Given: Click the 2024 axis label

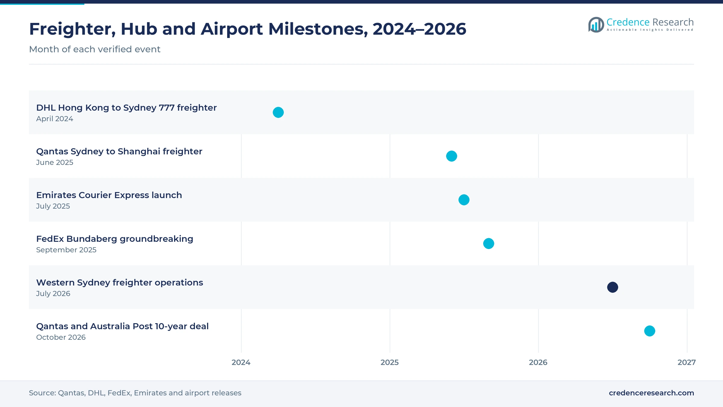Looking at the screenshot, I should (241, 362).
